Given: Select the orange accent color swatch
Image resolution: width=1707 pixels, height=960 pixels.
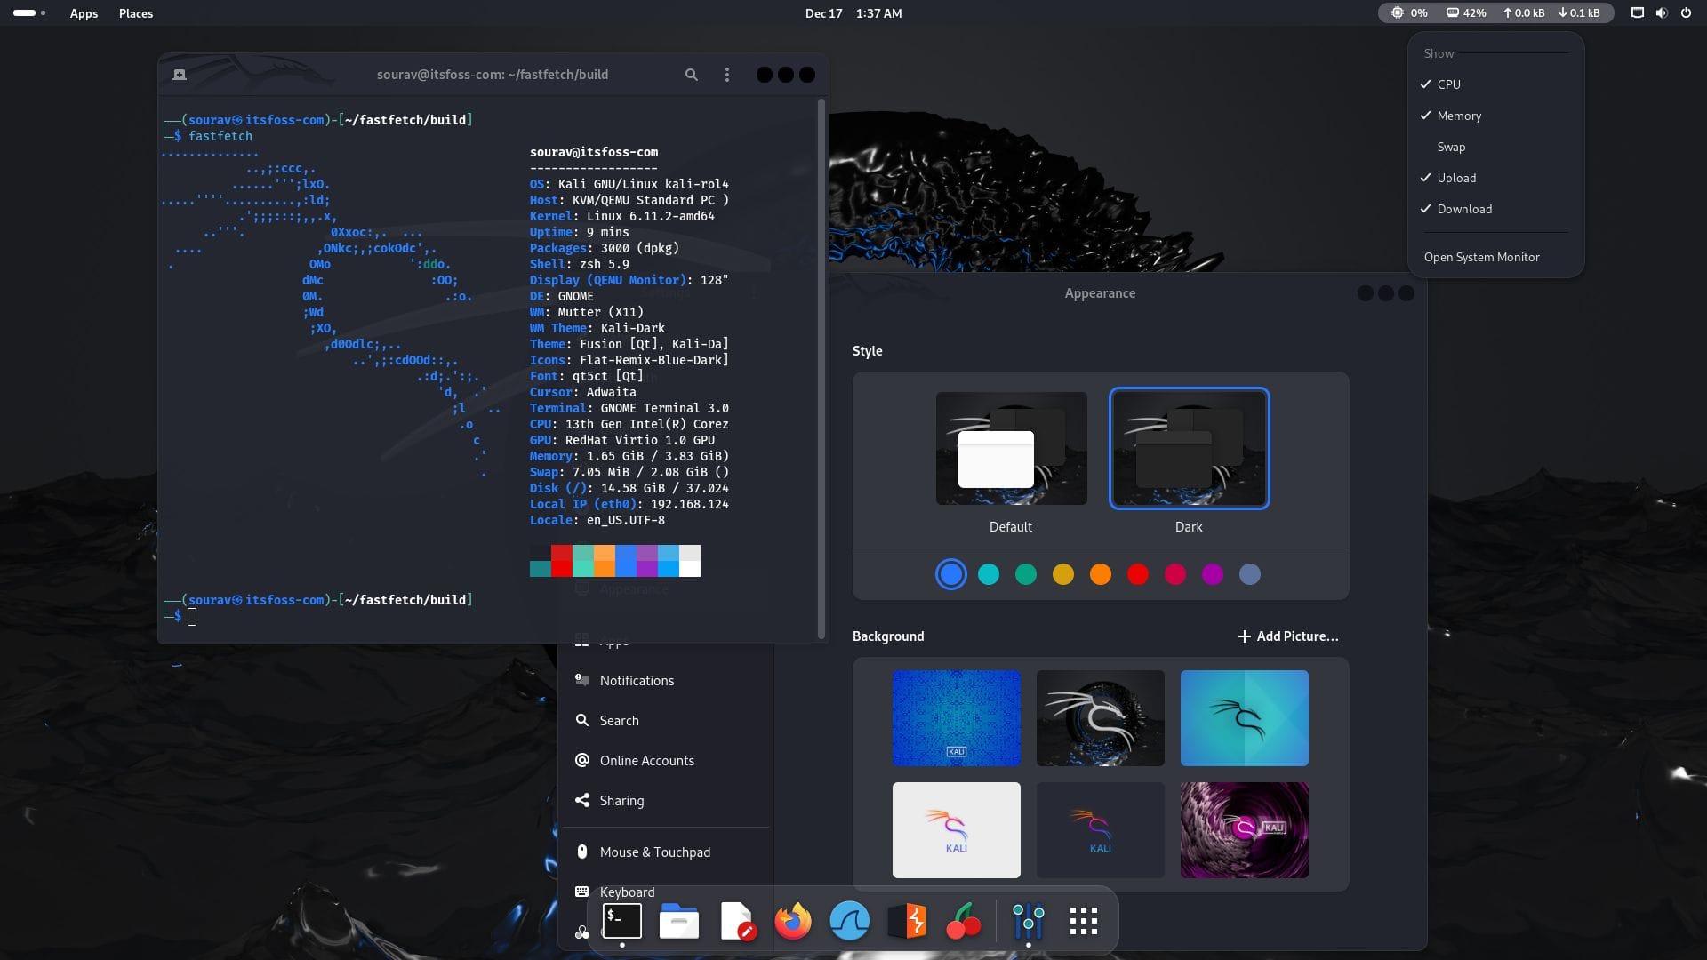Looking at the screenshot, I should [1101, 574].
